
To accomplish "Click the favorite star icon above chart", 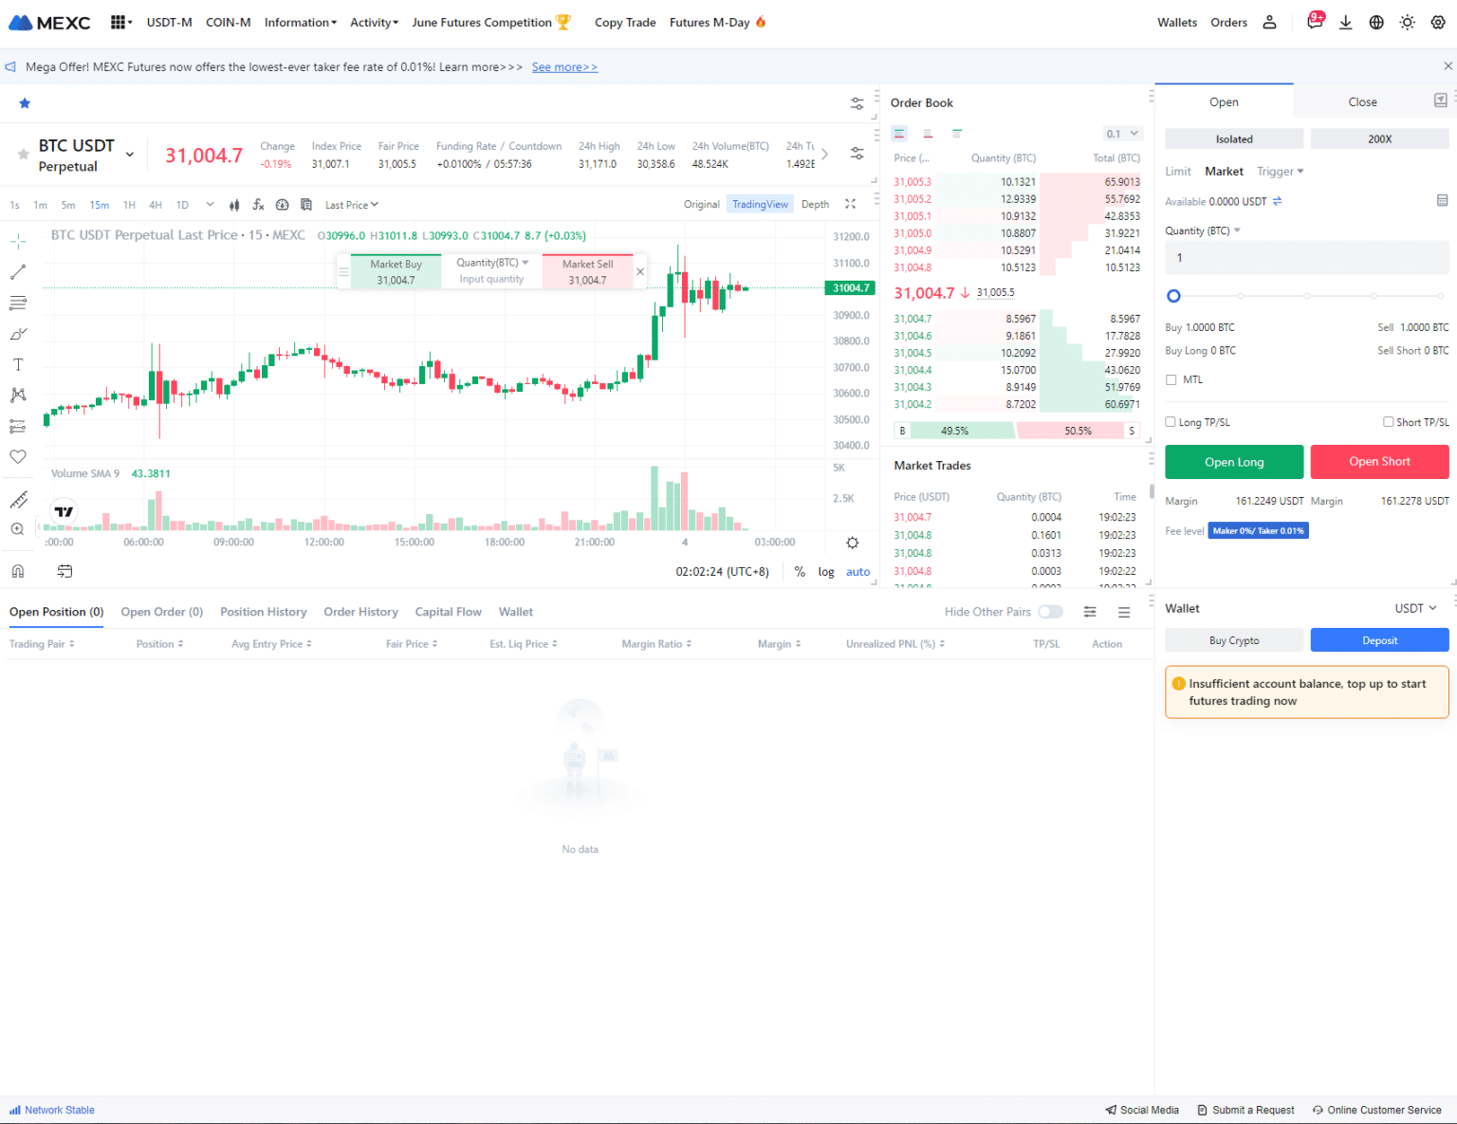I will click(25, 103).
